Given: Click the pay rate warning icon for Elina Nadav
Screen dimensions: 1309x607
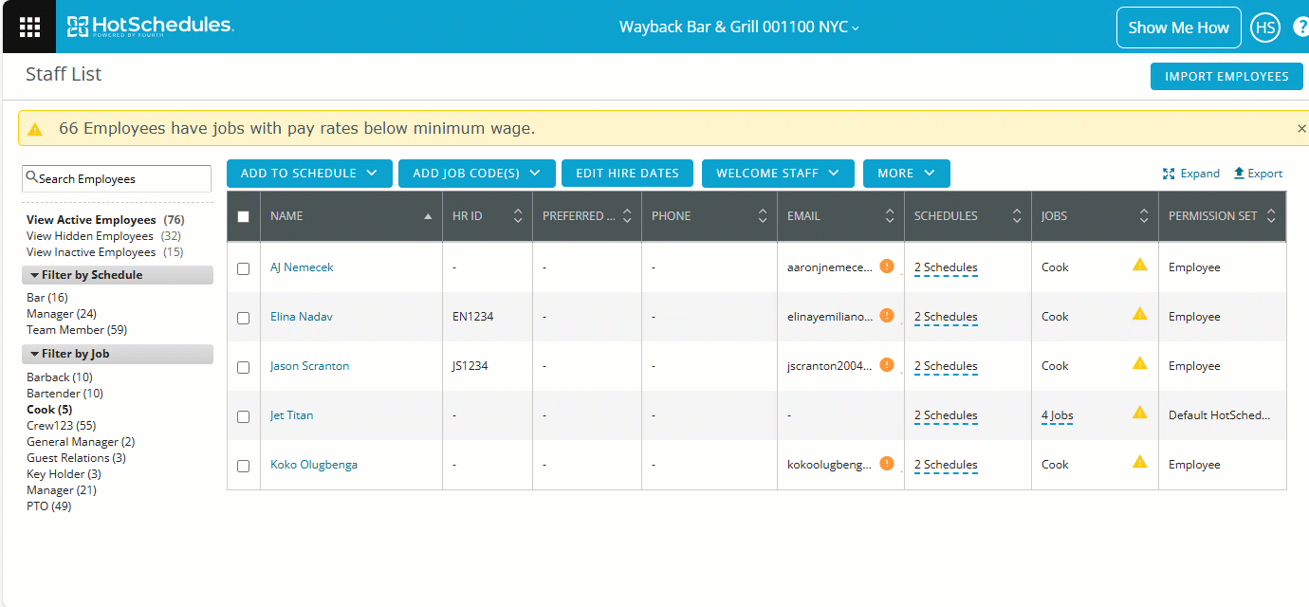Looking at the screenshot, I should (x=1140, y=315).
